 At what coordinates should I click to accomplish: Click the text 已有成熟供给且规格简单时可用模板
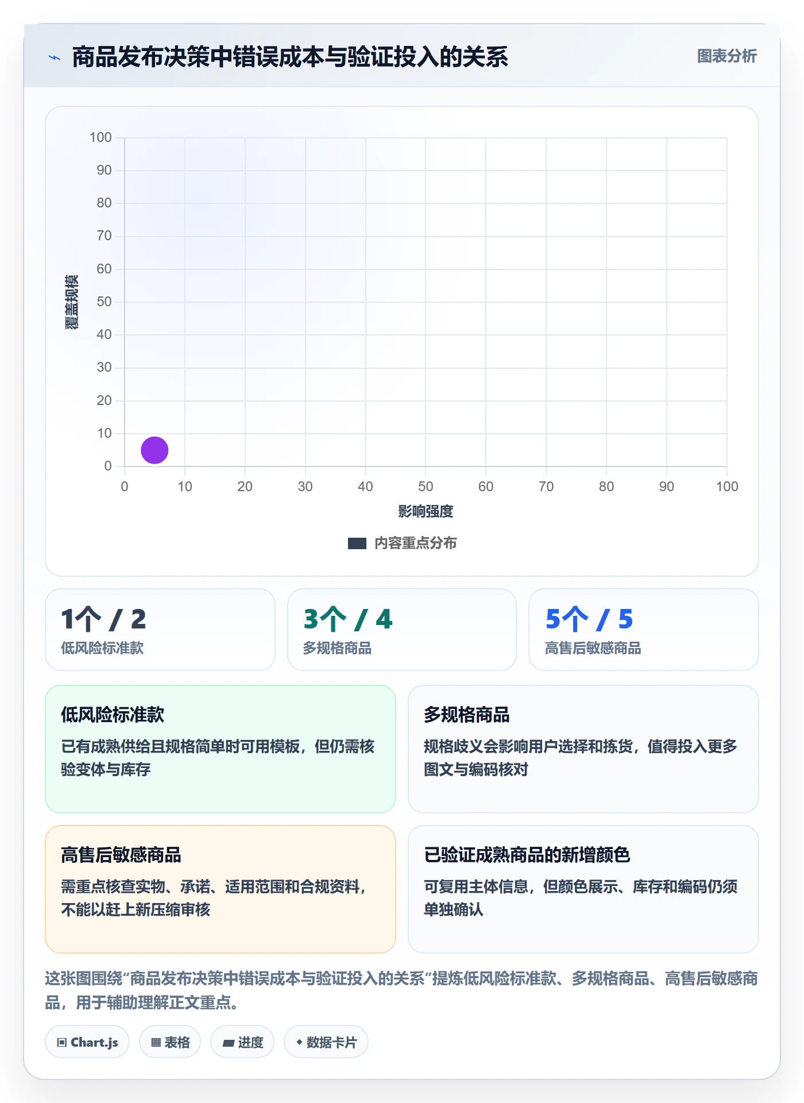tap(180, 746)
